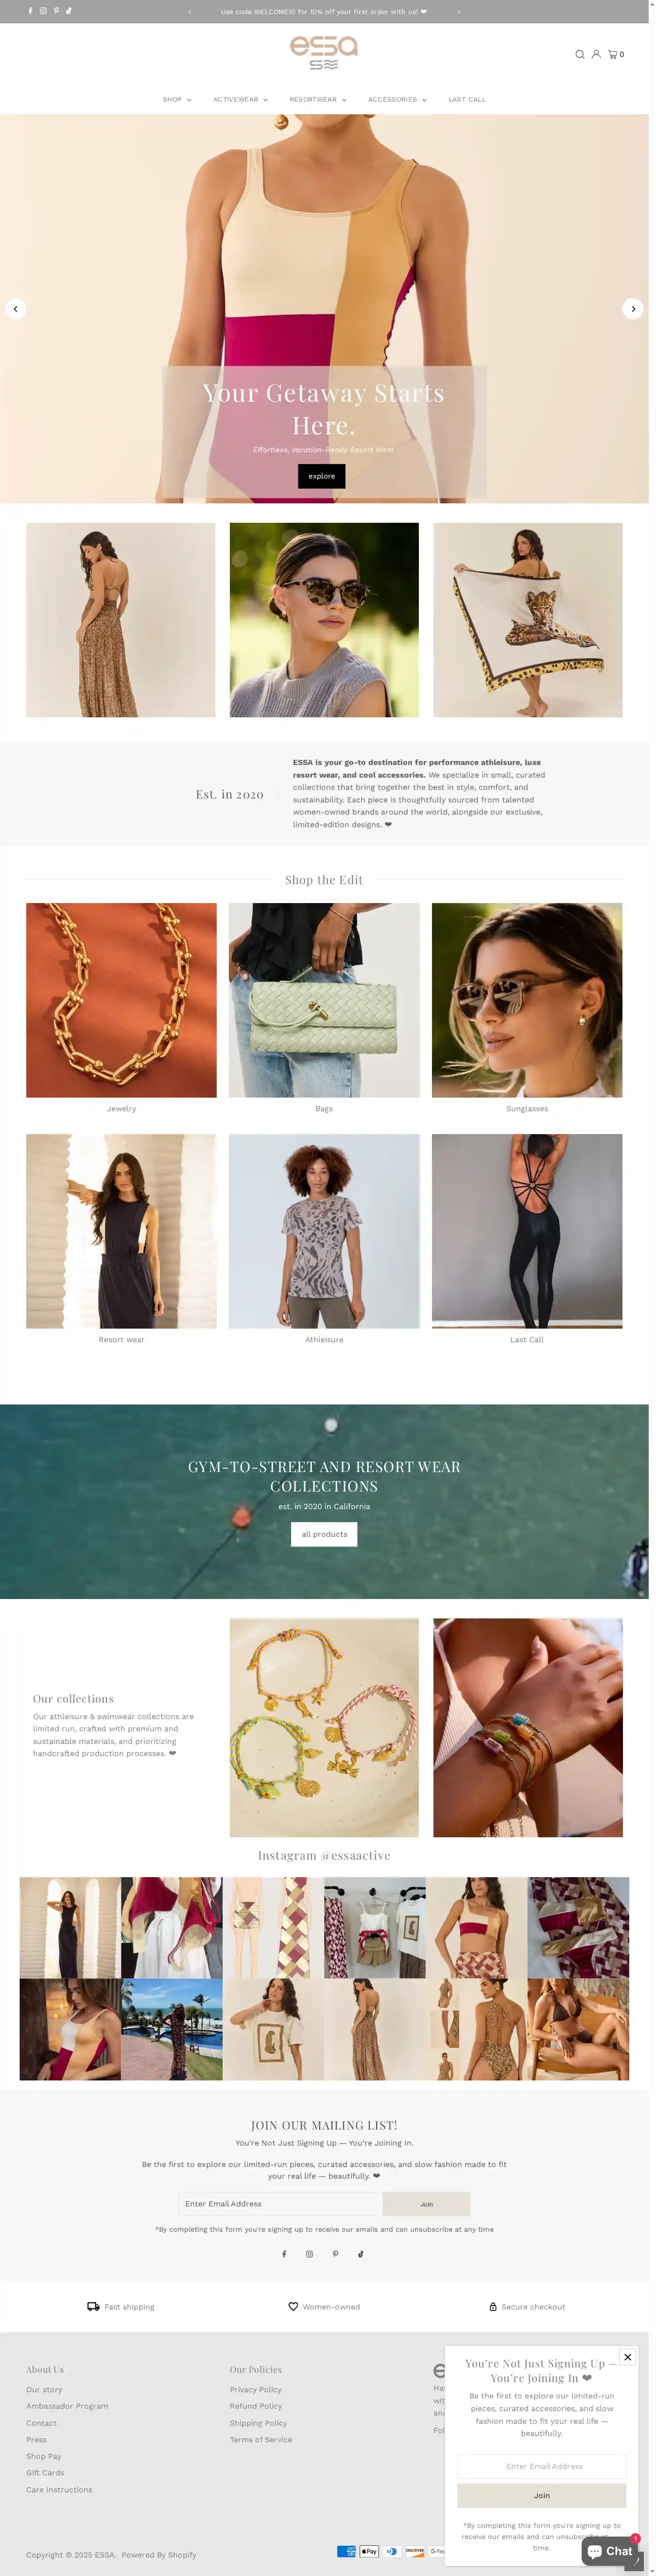Close the mailing list popup
656x2576 pixels.
tap(627, 2357)
